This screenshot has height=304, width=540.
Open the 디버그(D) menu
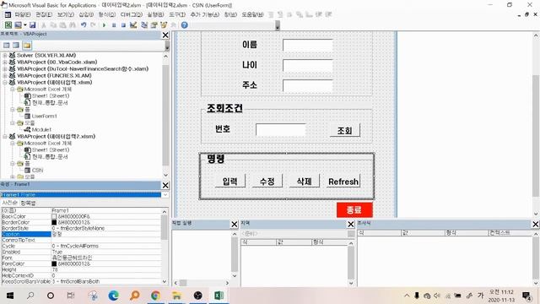click(132, 14)
